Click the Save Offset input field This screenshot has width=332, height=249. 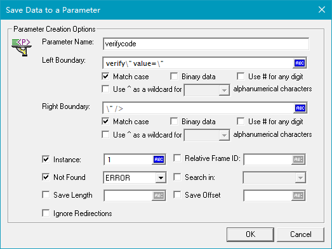pos(268,196)
